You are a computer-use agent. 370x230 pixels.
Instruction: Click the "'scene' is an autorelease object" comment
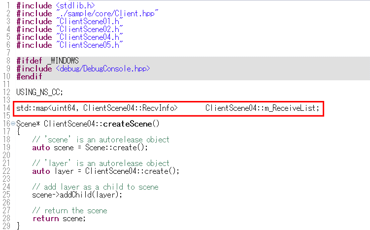101,140
